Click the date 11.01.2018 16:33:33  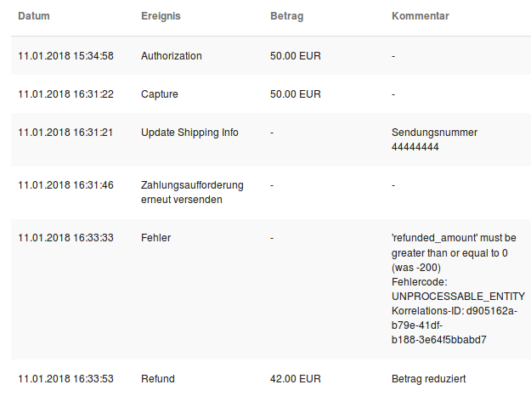coord(65,238)
